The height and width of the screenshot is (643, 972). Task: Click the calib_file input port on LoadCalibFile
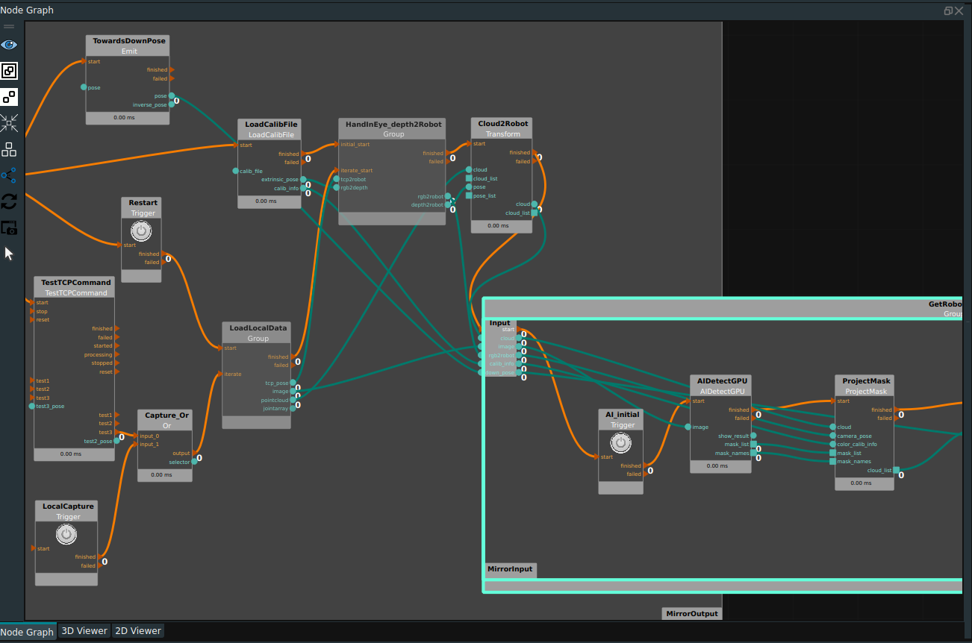(236, 171)
